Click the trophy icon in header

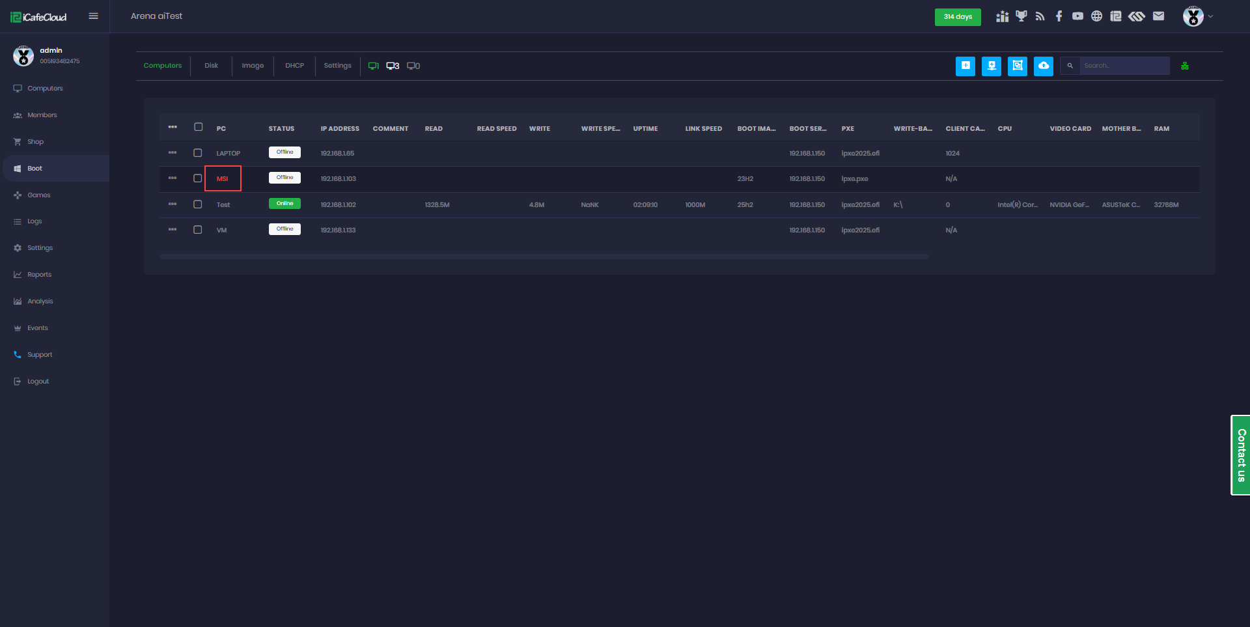click(x=1021, y=16)
